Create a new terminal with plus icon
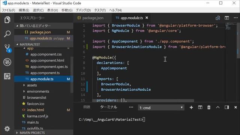This screenshot has height=135, width=240. tap(191, 108)
